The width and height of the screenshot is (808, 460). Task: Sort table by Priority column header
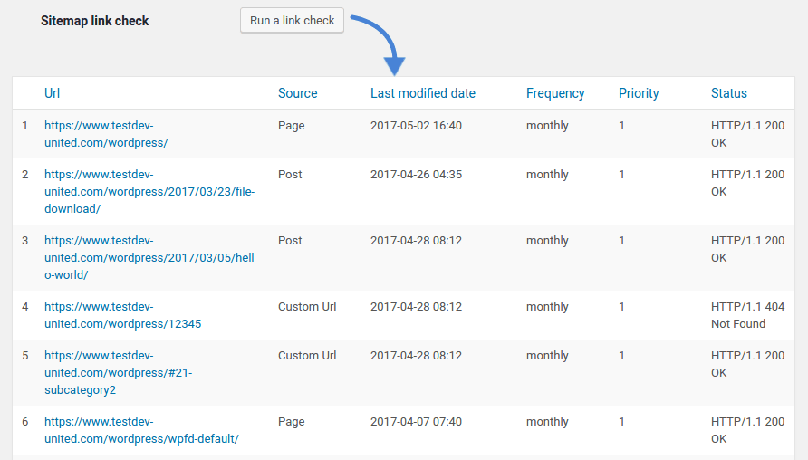click(x=639, y=93)
